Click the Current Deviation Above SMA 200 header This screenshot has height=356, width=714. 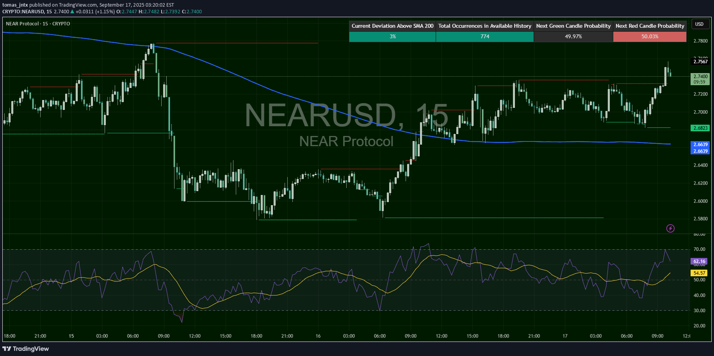point(392,26)
